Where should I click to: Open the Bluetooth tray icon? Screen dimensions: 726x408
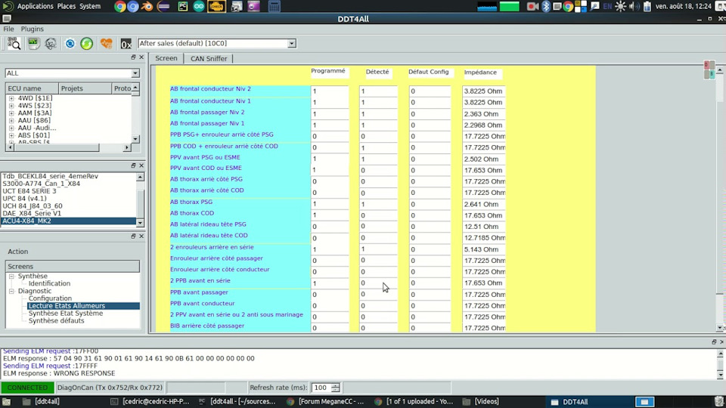(546, 7)
